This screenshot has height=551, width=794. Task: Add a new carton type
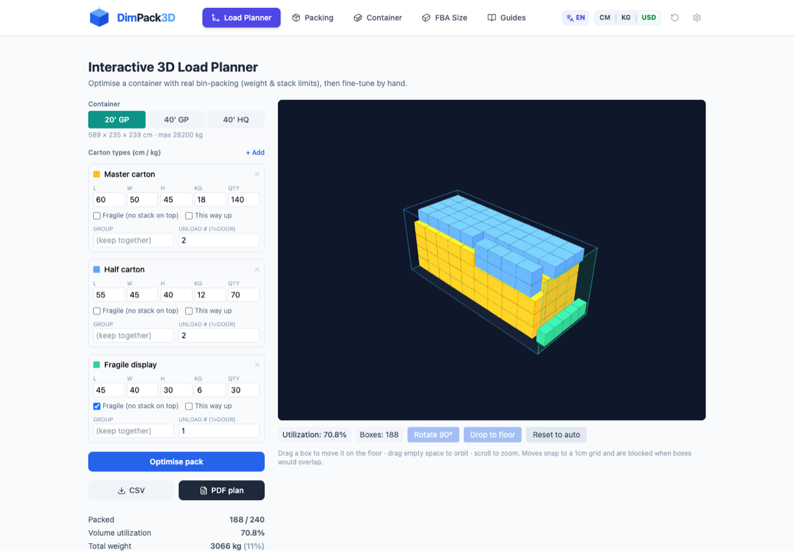coord(255,153)
